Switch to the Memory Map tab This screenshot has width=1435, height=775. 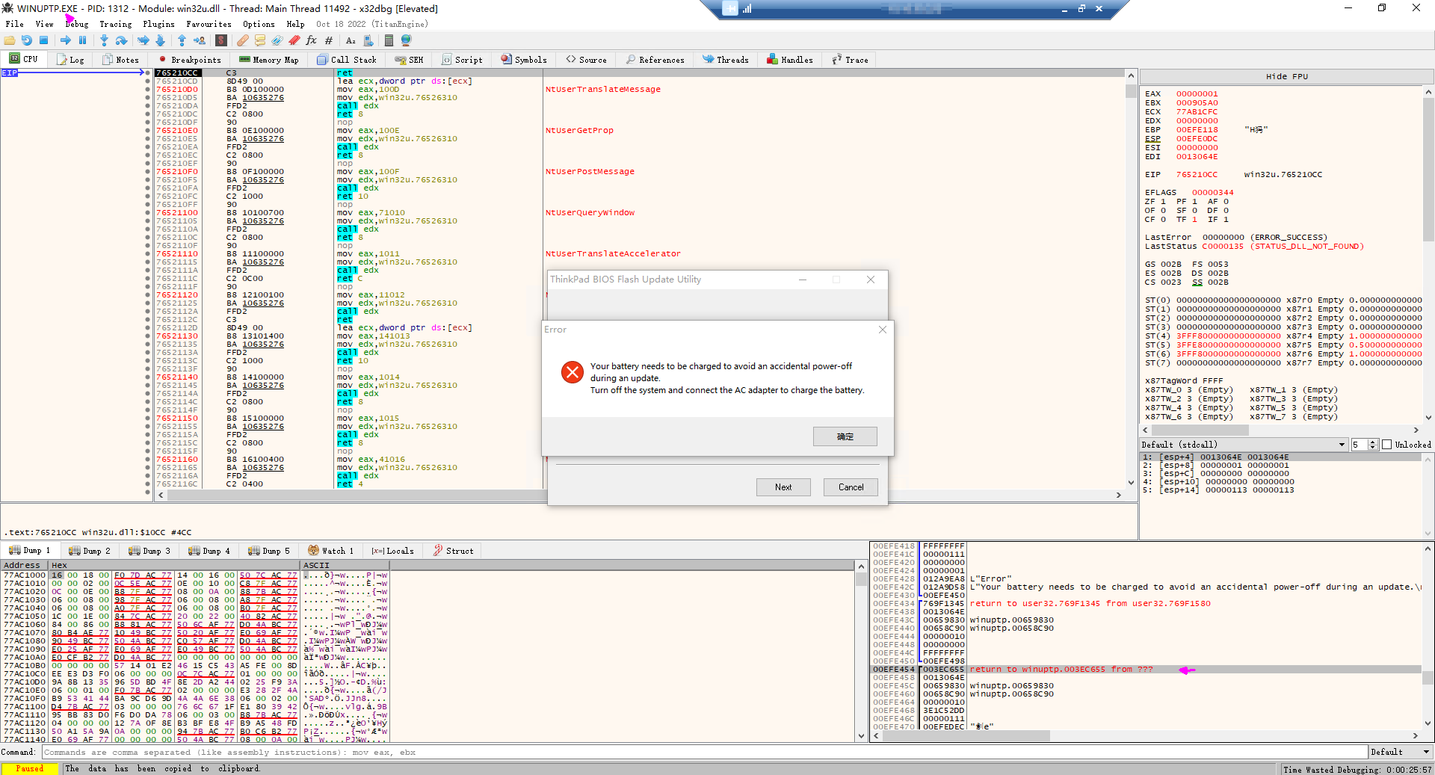pyautogui.click(x=269, y=60)
